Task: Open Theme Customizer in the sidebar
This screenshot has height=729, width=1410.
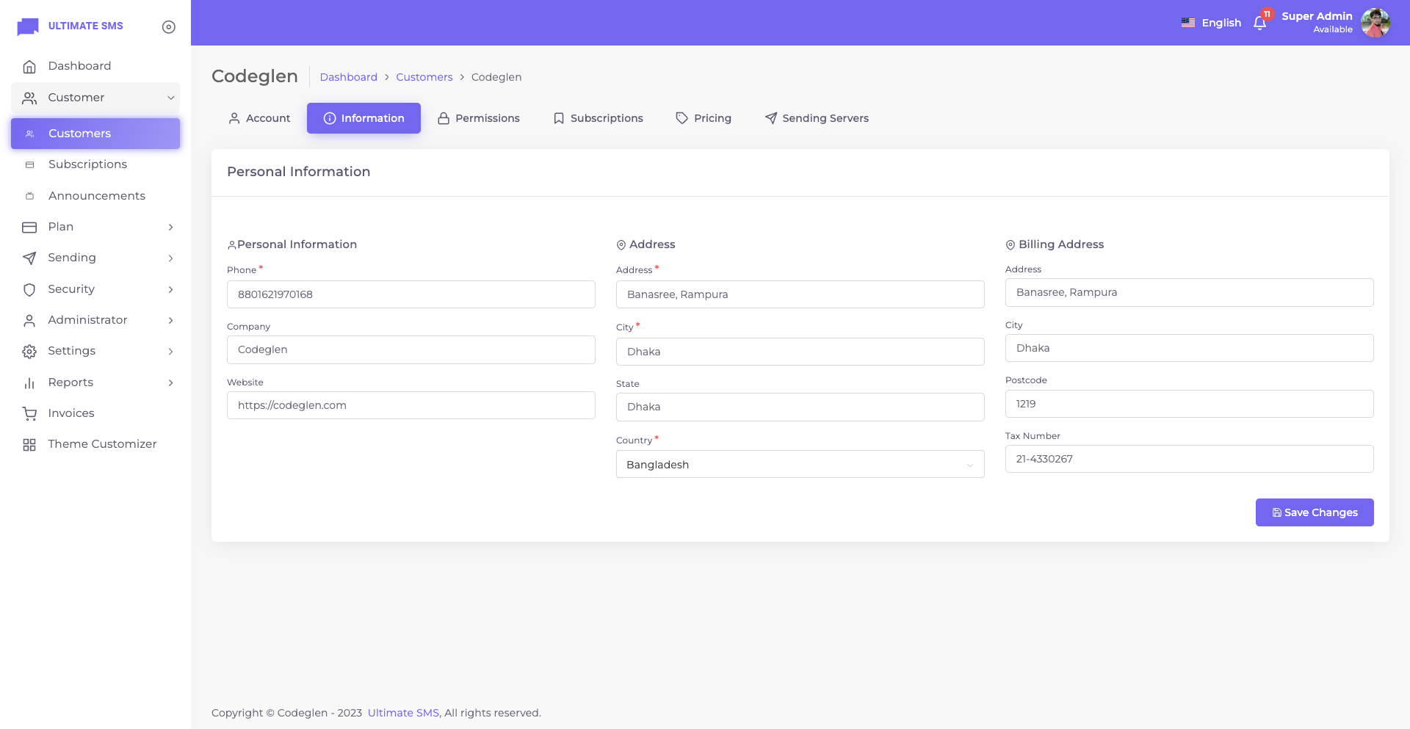Action: pos(102,444)
